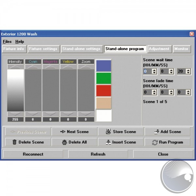Click the Scene wait time seconds field
Viewport: 196px width, 196px height.
182,71
